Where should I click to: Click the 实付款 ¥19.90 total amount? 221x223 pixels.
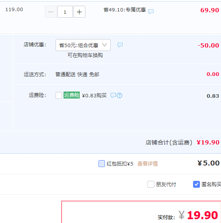(198, 215)
